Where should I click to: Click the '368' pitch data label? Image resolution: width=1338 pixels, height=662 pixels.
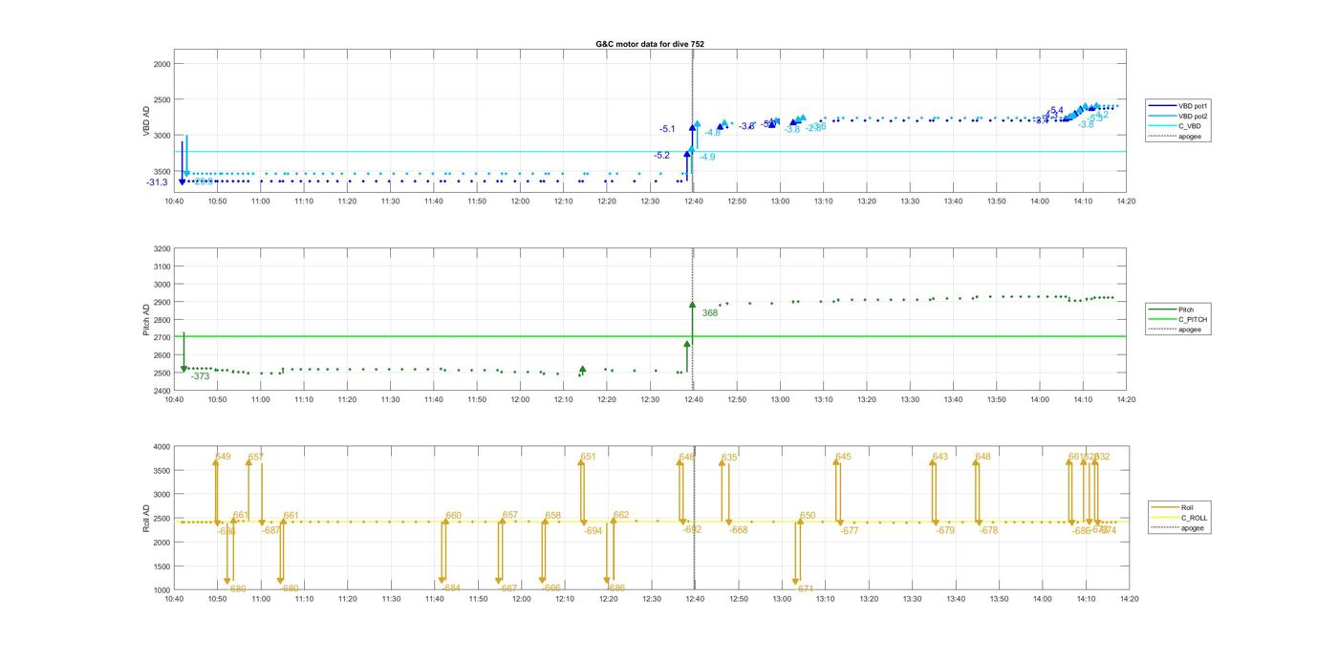coord(710,312)
